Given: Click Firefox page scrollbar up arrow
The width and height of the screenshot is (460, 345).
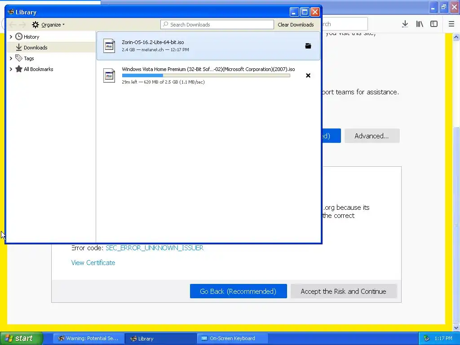Looking at the screenshot, I should 456,37.
